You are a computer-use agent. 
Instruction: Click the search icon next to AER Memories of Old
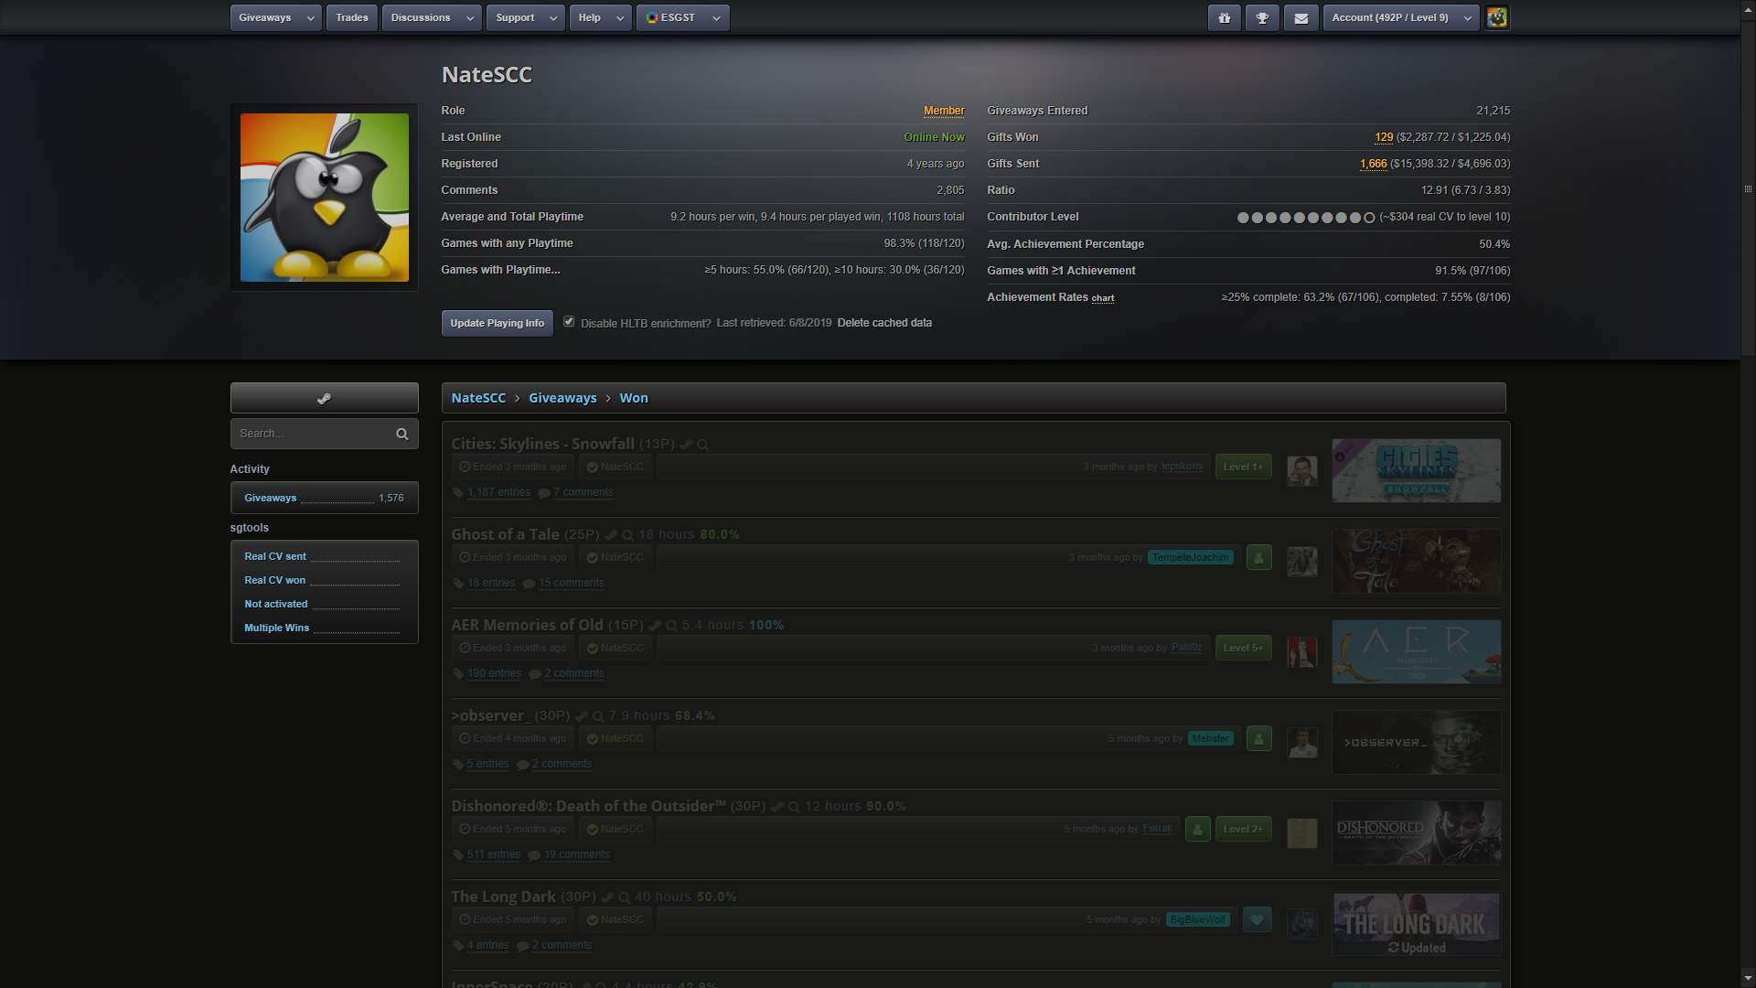click(671, 626)
